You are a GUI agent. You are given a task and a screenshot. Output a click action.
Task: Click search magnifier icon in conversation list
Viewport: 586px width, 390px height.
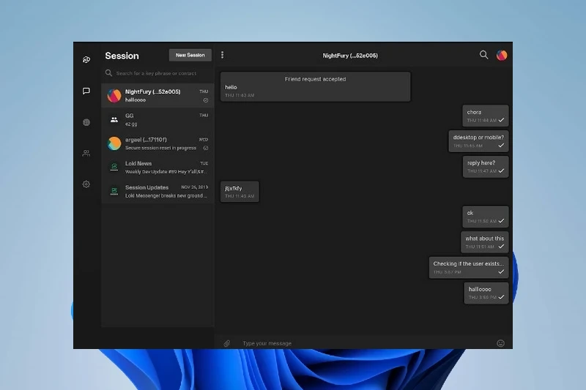108,72
